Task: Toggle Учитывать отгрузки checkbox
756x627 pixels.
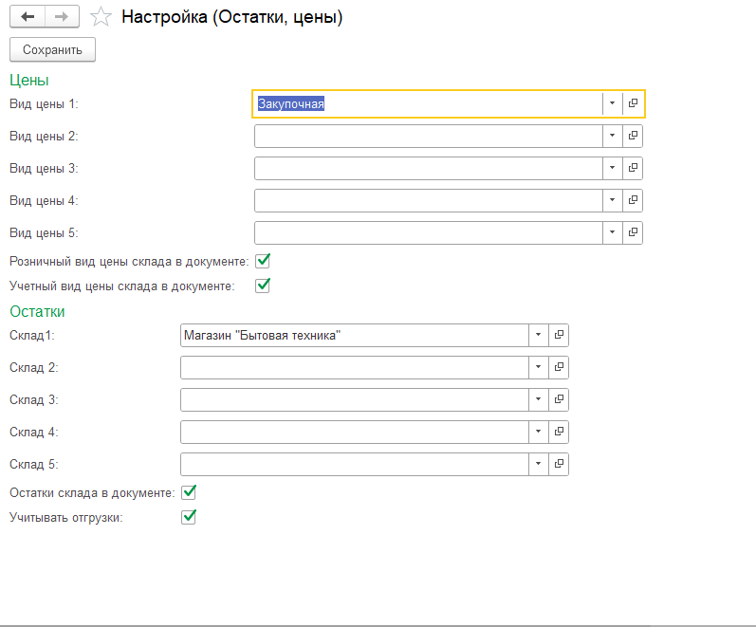Action: [x=189, y=517]
